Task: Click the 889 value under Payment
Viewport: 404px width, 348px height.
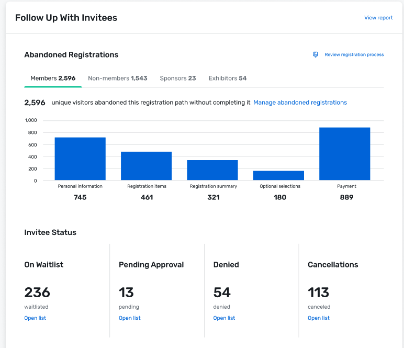Action: 346,197
